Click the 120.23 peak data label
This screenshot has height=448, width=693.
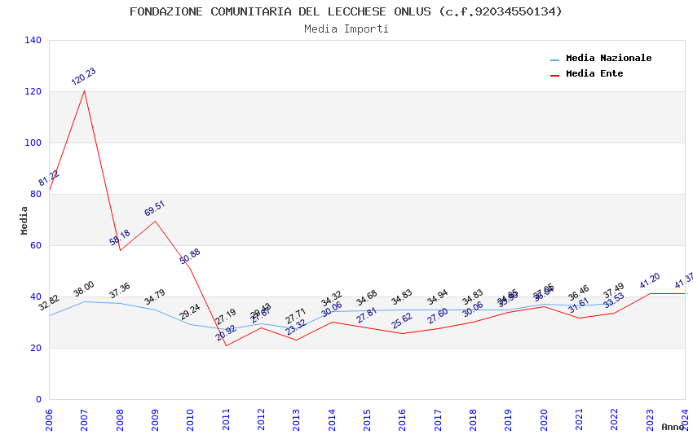[x=83, y=76]
